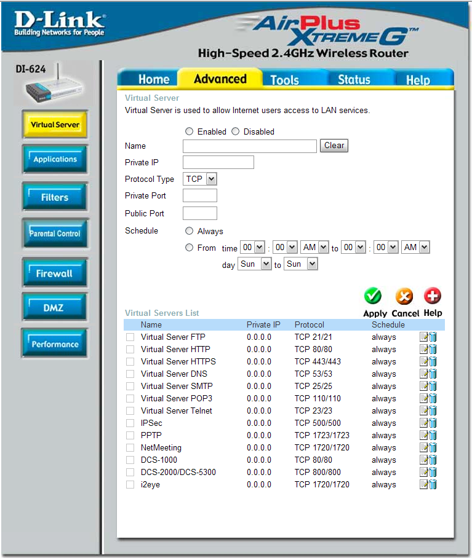
Task: Click the Public Port input field
Action: point(200,213)
